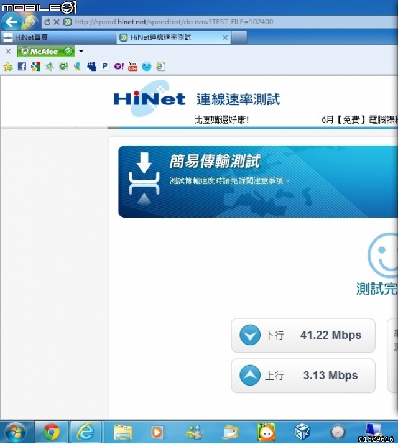
Task: Open the orange and blue bookmark icon
Action: coord(77,67)
